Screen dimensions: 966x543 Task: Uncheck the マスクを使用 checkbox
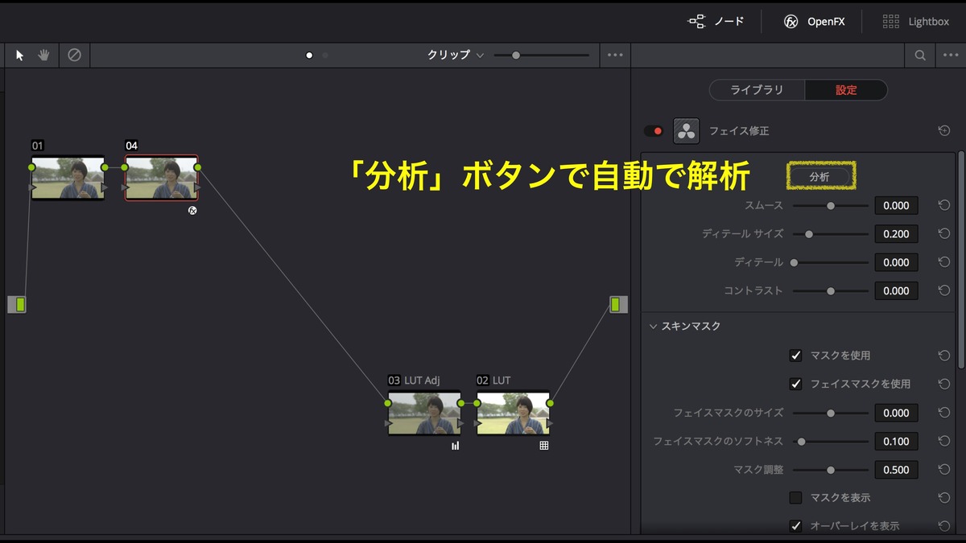point(795,356)
